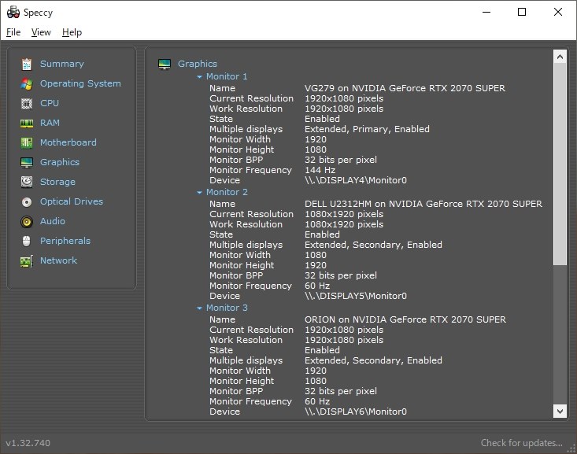Click the Graphics monitor icon in sidebar
Image resolution: width=577 pixels, height=454 pixels.
click(x=27, y=162)
